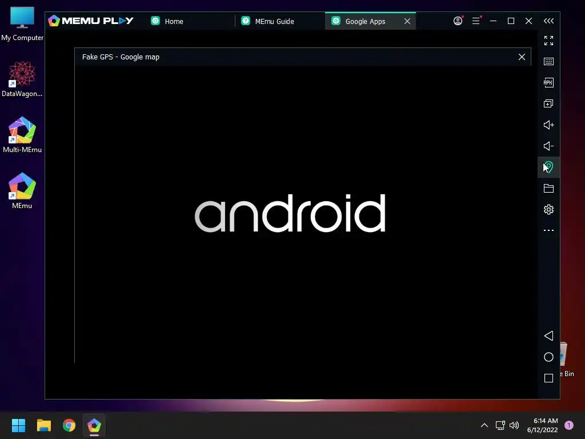
Task: Select the MEmu desktop shortcut
Action: click(22, 191)
